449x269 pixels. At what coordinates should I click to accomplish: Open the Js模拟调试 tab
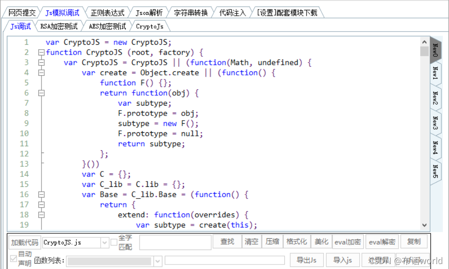pos(62,13)
